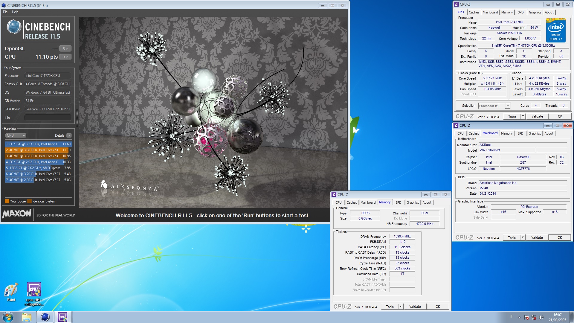Open SPD tab in CPU-Z Memory window
574x323 pixels.
(x=398, y=202)
